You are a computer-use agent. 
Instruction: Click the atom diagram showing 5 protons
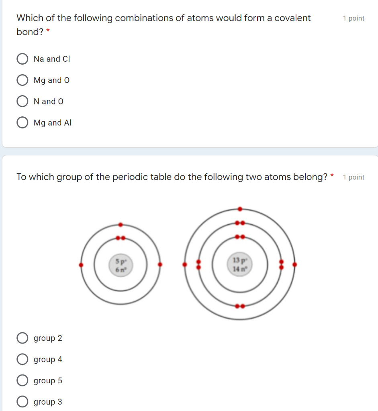tap(121, 264)
